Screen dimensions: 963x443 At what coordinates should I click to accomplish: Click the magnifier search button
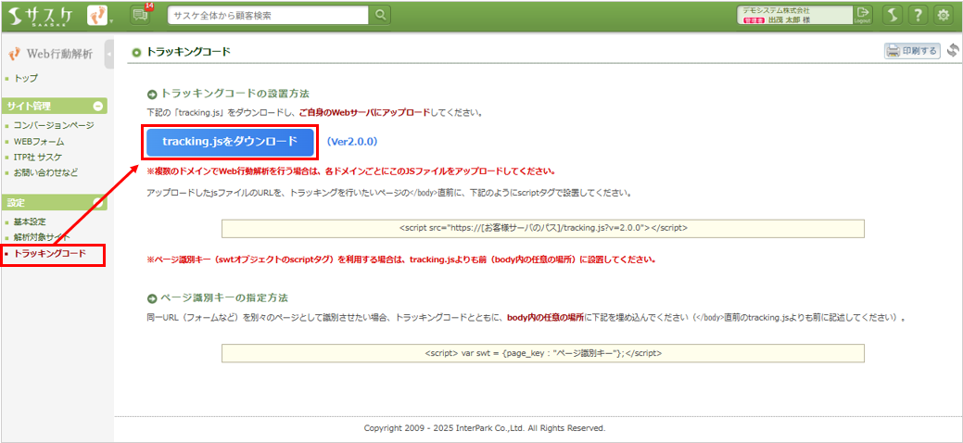click(x=381, y=15)
